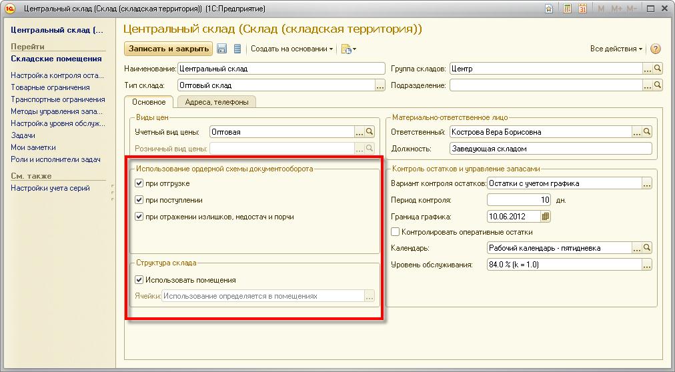Switch to the 'Адреса, телефоны' tab

point(217,102)
